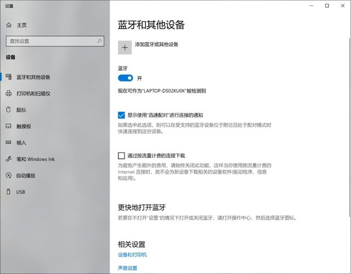
Task: Click 添加蓝牙或其他设备 label
Action: [x=156, y=44]
